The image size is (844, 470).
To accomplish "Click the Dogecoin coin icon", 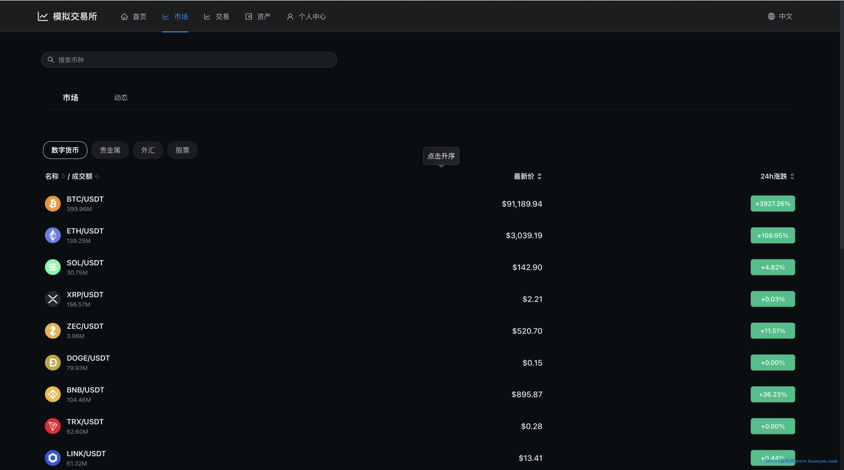I will [53, 362].
